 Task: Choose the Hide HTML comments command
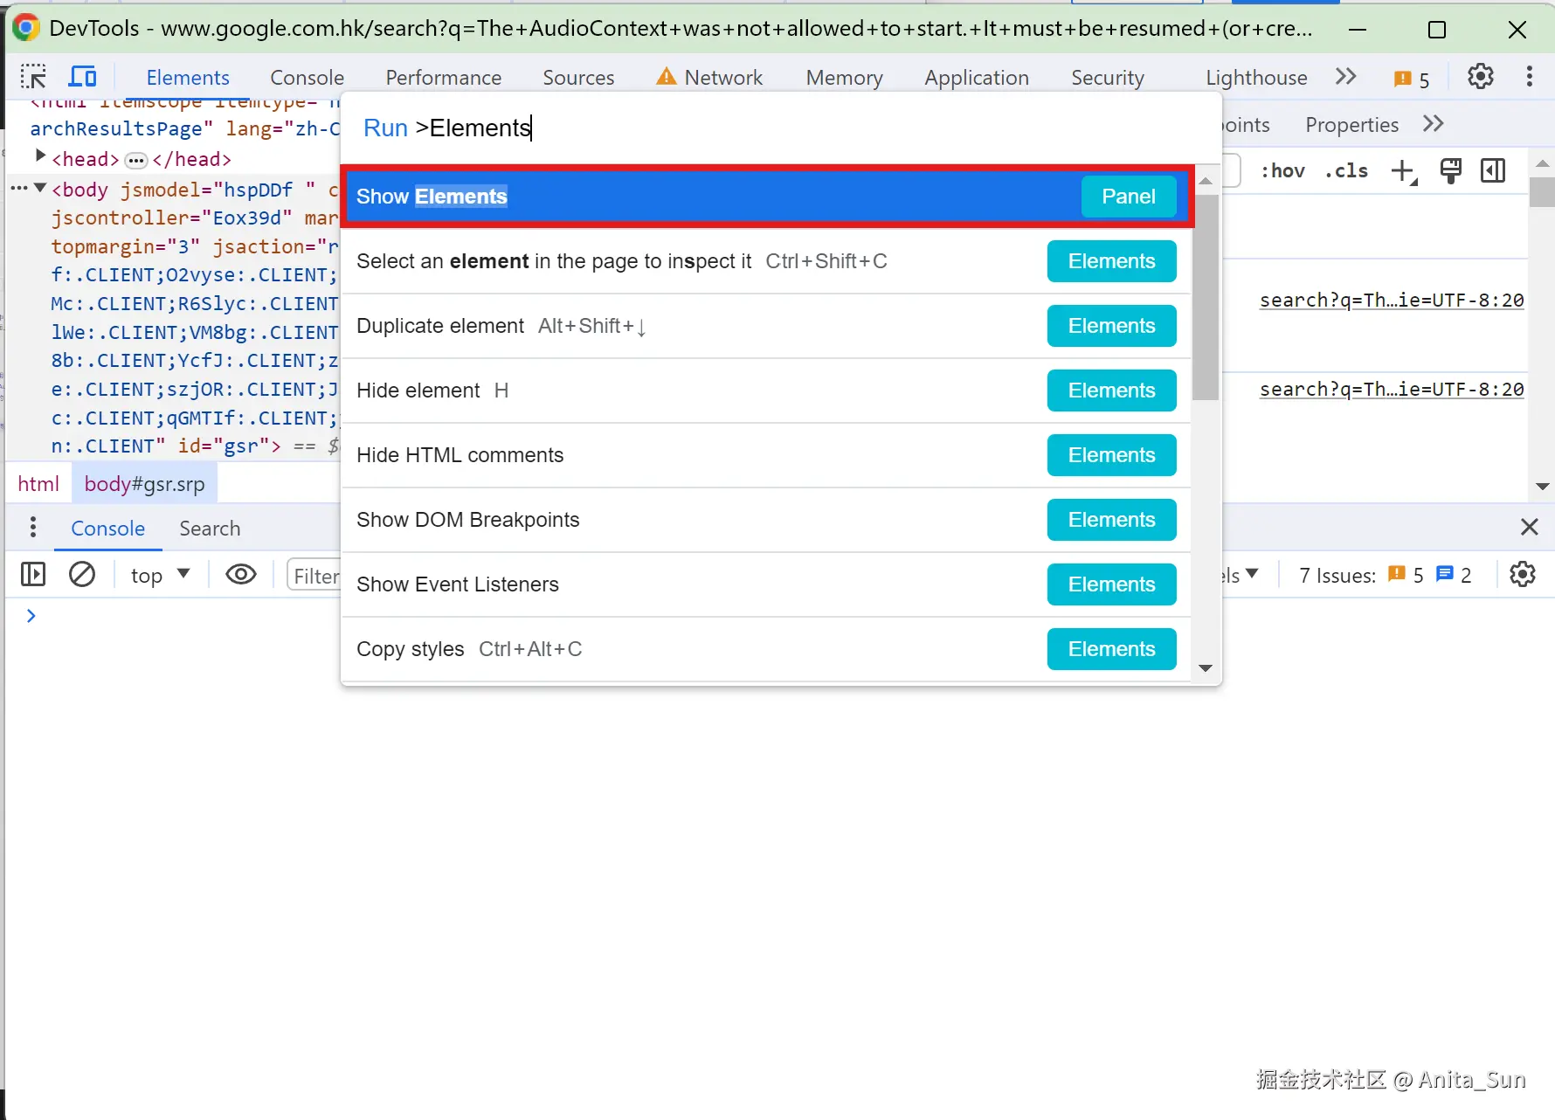pos(766,455)
